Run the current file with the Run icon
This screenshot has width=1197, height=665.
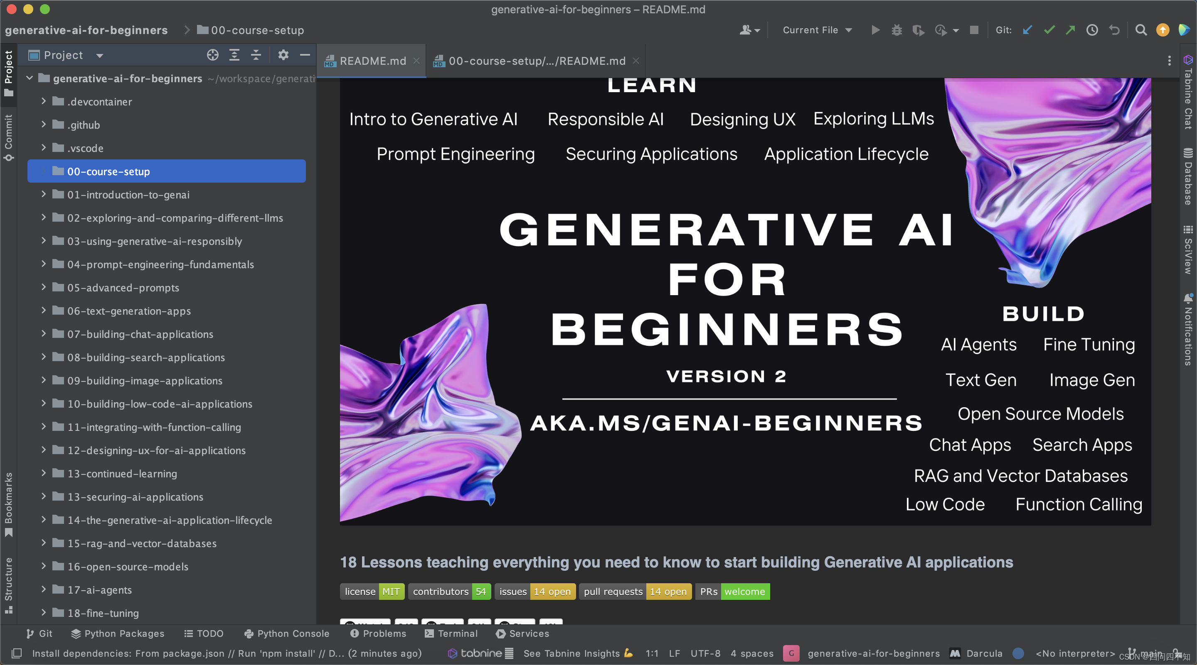coord(875,30)
